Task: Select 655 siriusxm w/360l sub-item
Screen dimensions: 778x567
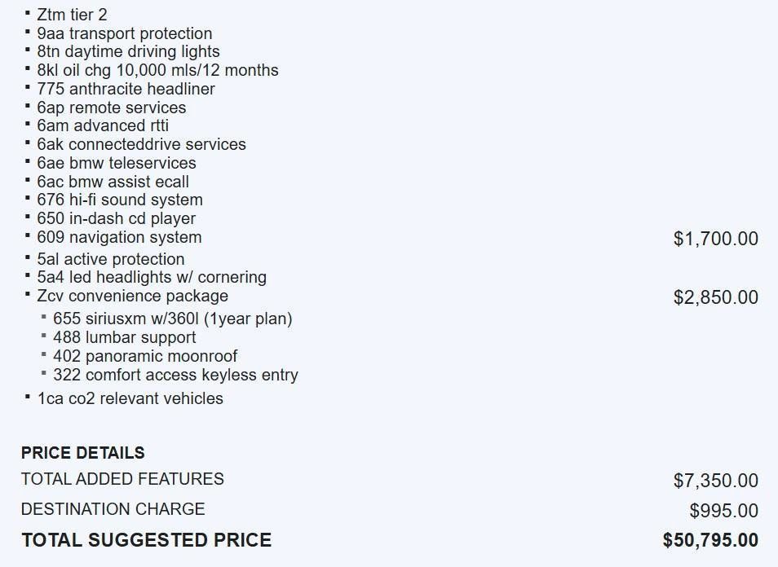Action: tap(172, 319)
